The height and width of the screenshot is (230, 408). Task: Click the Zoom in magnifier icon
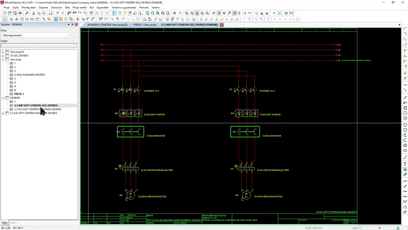click(157, 13)
